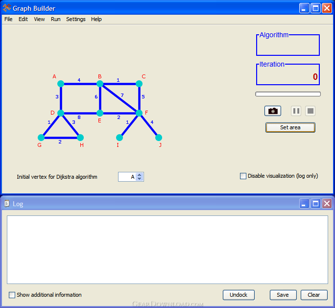Click the camera snapshot icon
The image size is (335, 308).
pyautogui.click(x=273, y=111)
